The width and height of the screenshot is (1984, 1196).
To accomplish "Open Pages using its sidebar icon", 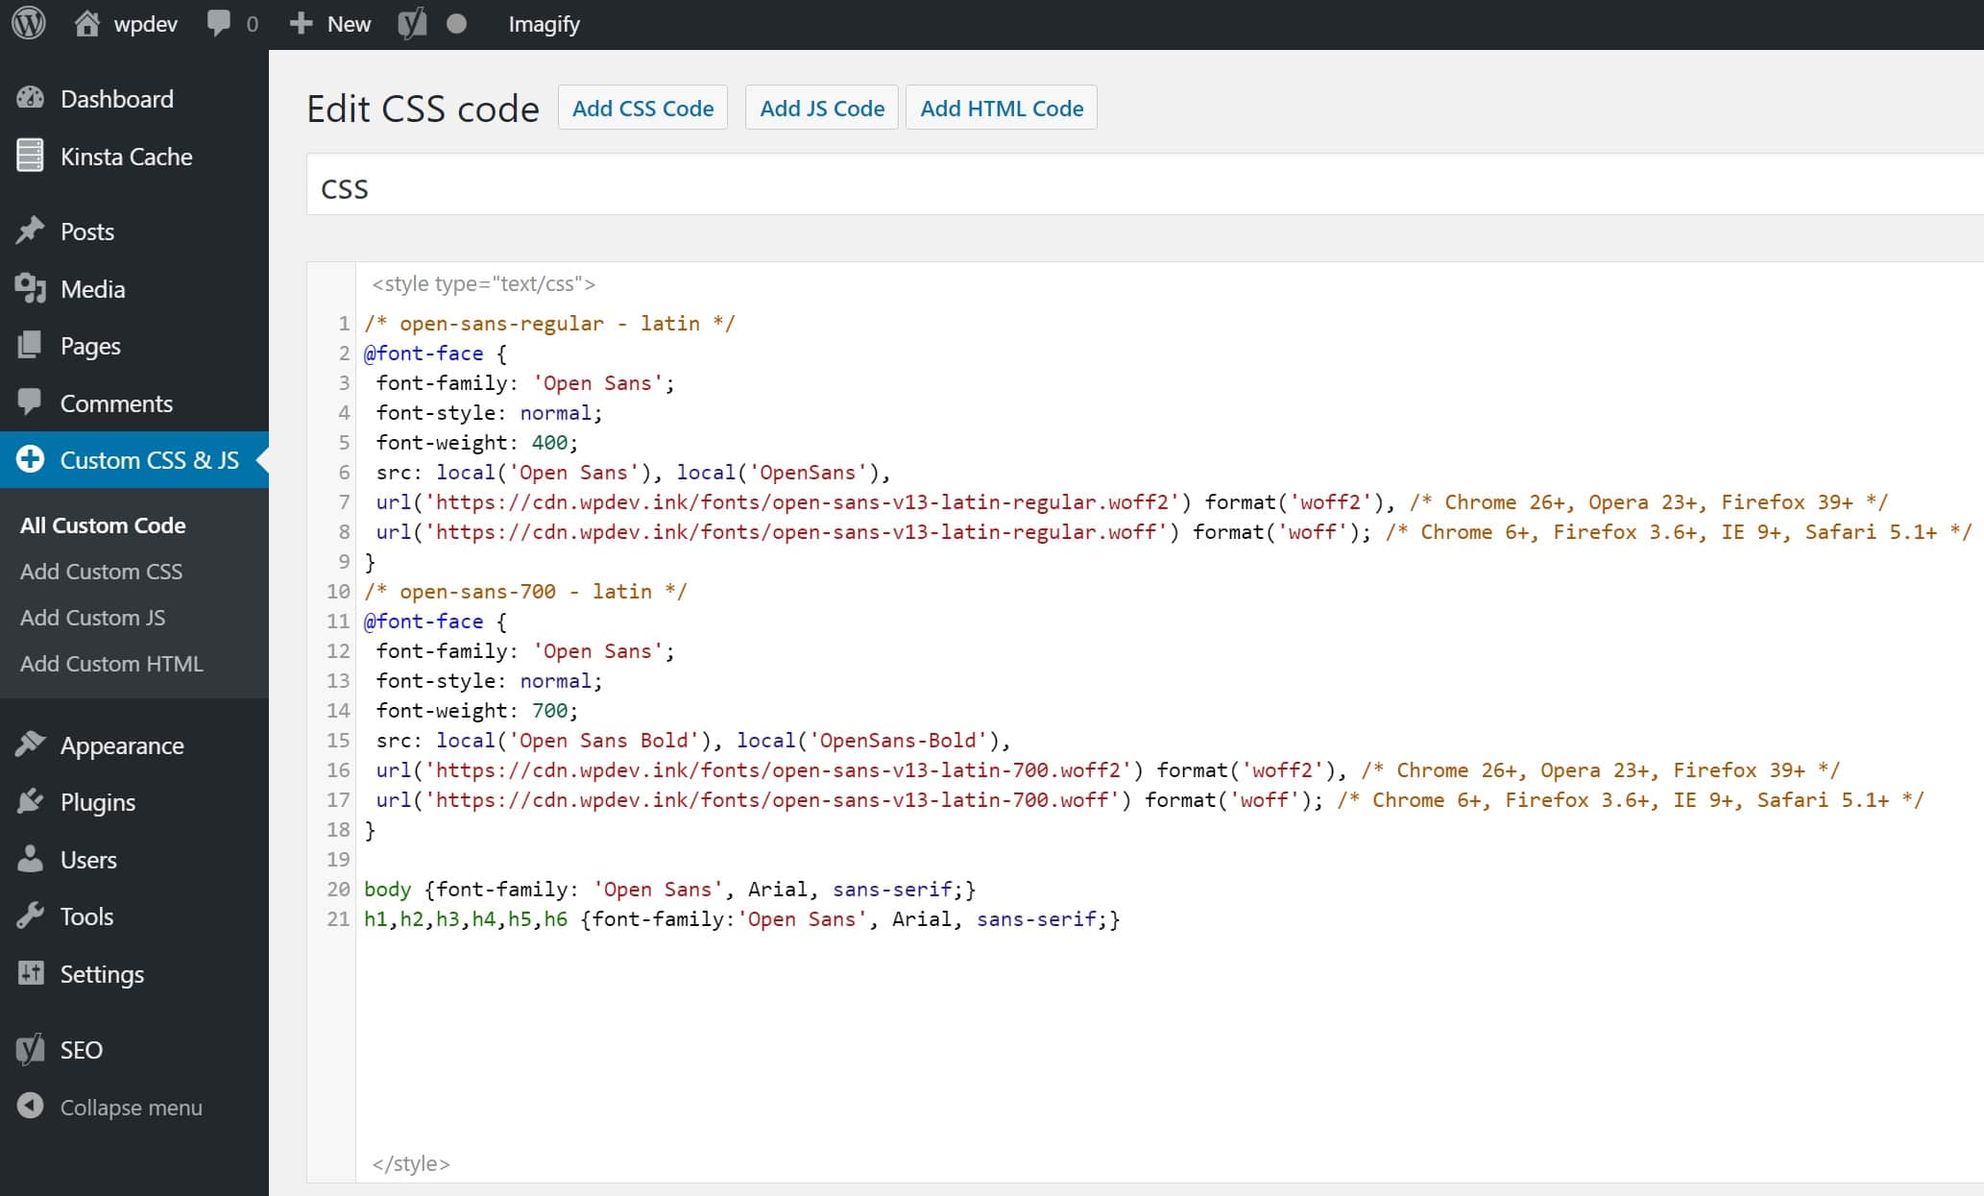I will pyautogui.click(x=31, y=345).
